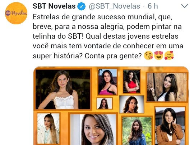Open photo of blonde woman in white jacket
The image size is (194, 145).
[x=48, y=129]
